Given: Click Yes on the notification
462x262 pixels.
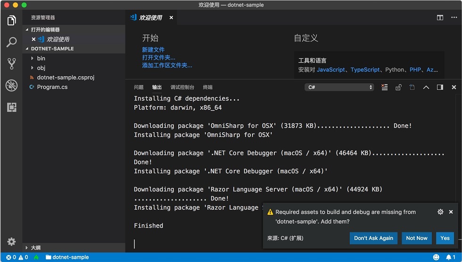Looking at the screenshot, I should (x=445, y=238).
